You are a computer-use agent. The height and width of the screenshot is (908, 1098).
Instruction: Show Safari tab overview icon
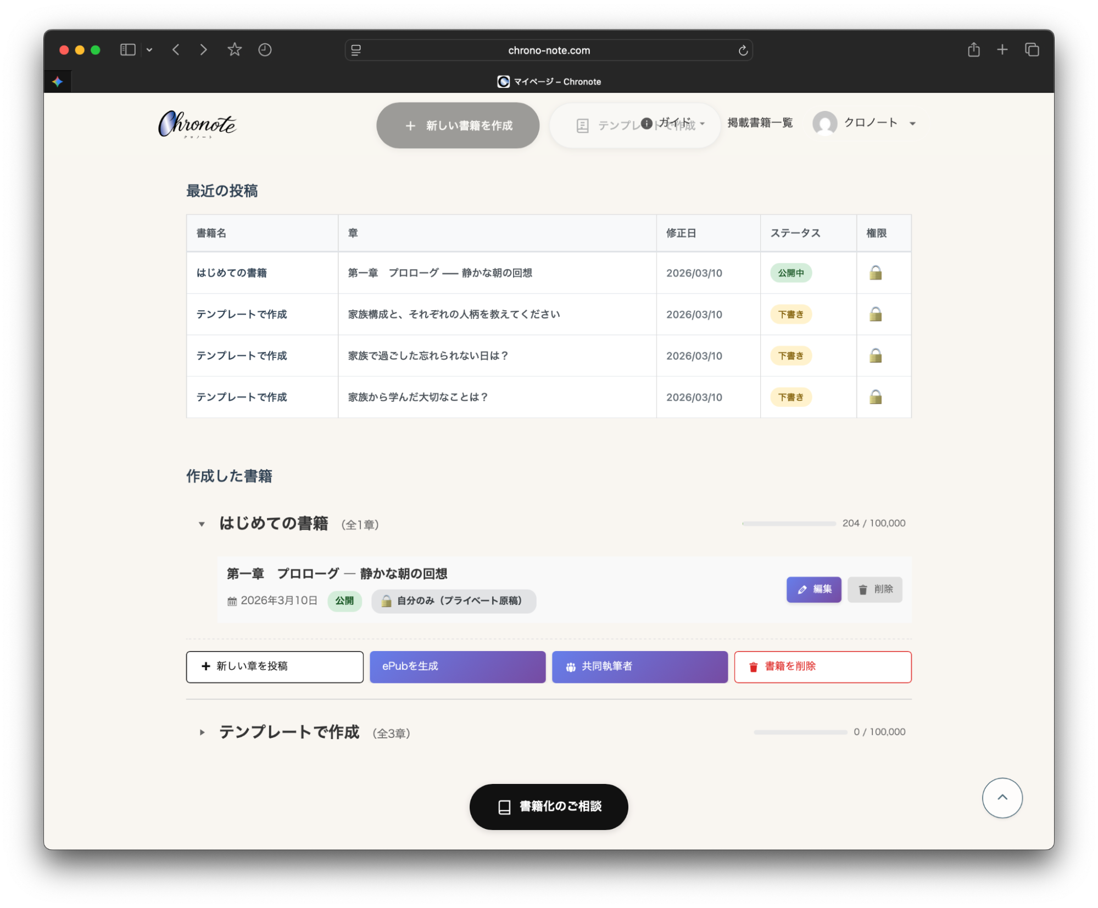[x=1032, y=50]
